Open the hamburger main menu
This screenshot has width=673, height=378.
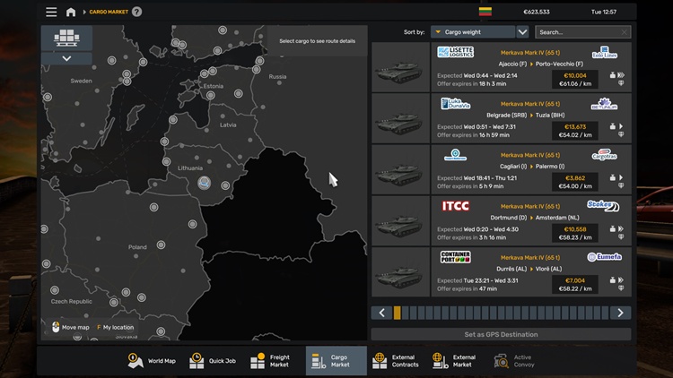coord(51,12)
